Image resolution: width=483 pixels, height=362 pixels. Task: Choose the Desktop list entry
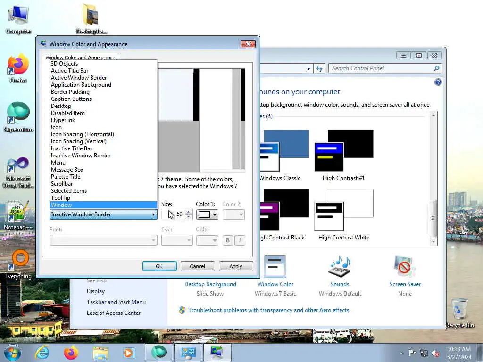click(x=103, y=106)
